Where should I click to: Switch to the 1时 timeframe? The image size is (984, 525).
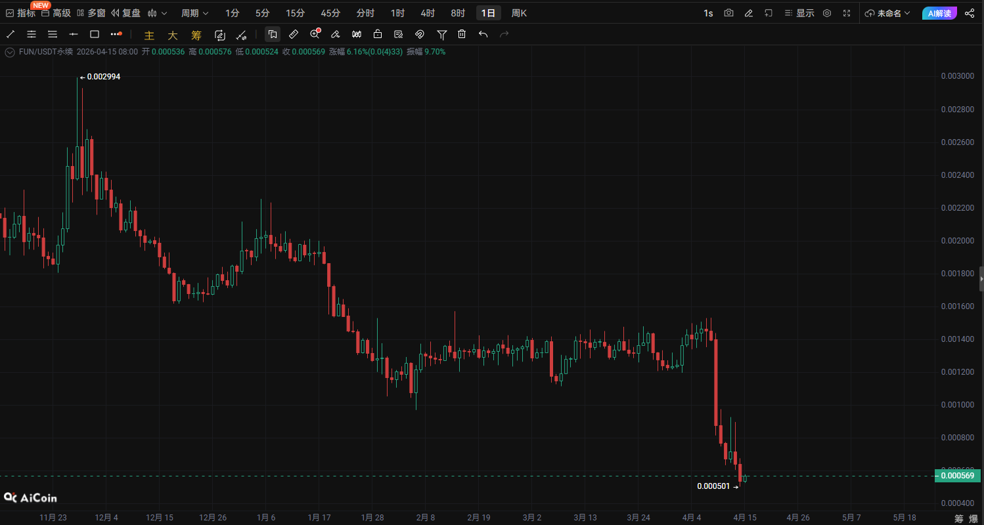[x=397, y=13]
